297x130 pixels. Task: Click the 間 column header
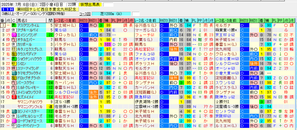click(50, 20)
